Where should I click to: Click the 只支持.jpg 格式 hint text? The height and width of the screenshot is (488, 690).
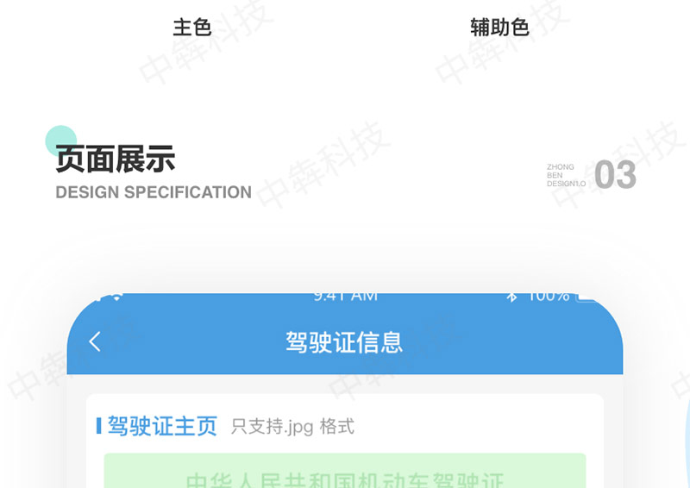click(x=292, y=427)
